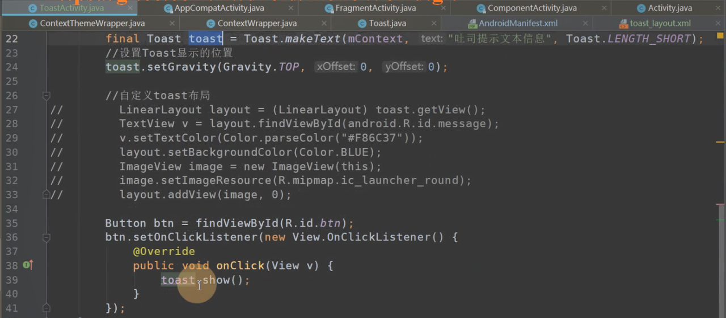The image size is (726, 318).
Task: Click the "text:" parameter hint on line 22
Action: [x=432, y=38]
